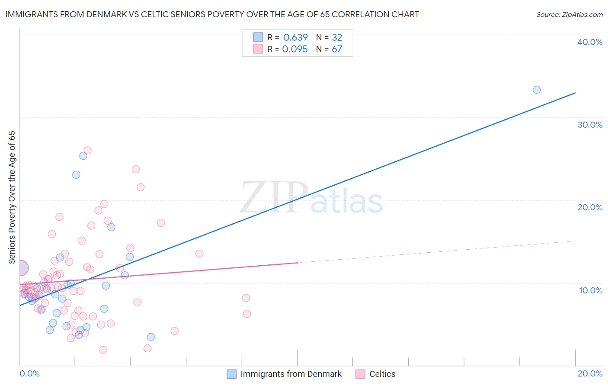Select the Immigrants from Denmark legend label
The width and height of the screenshot is (608, 386).
[291, 374]
